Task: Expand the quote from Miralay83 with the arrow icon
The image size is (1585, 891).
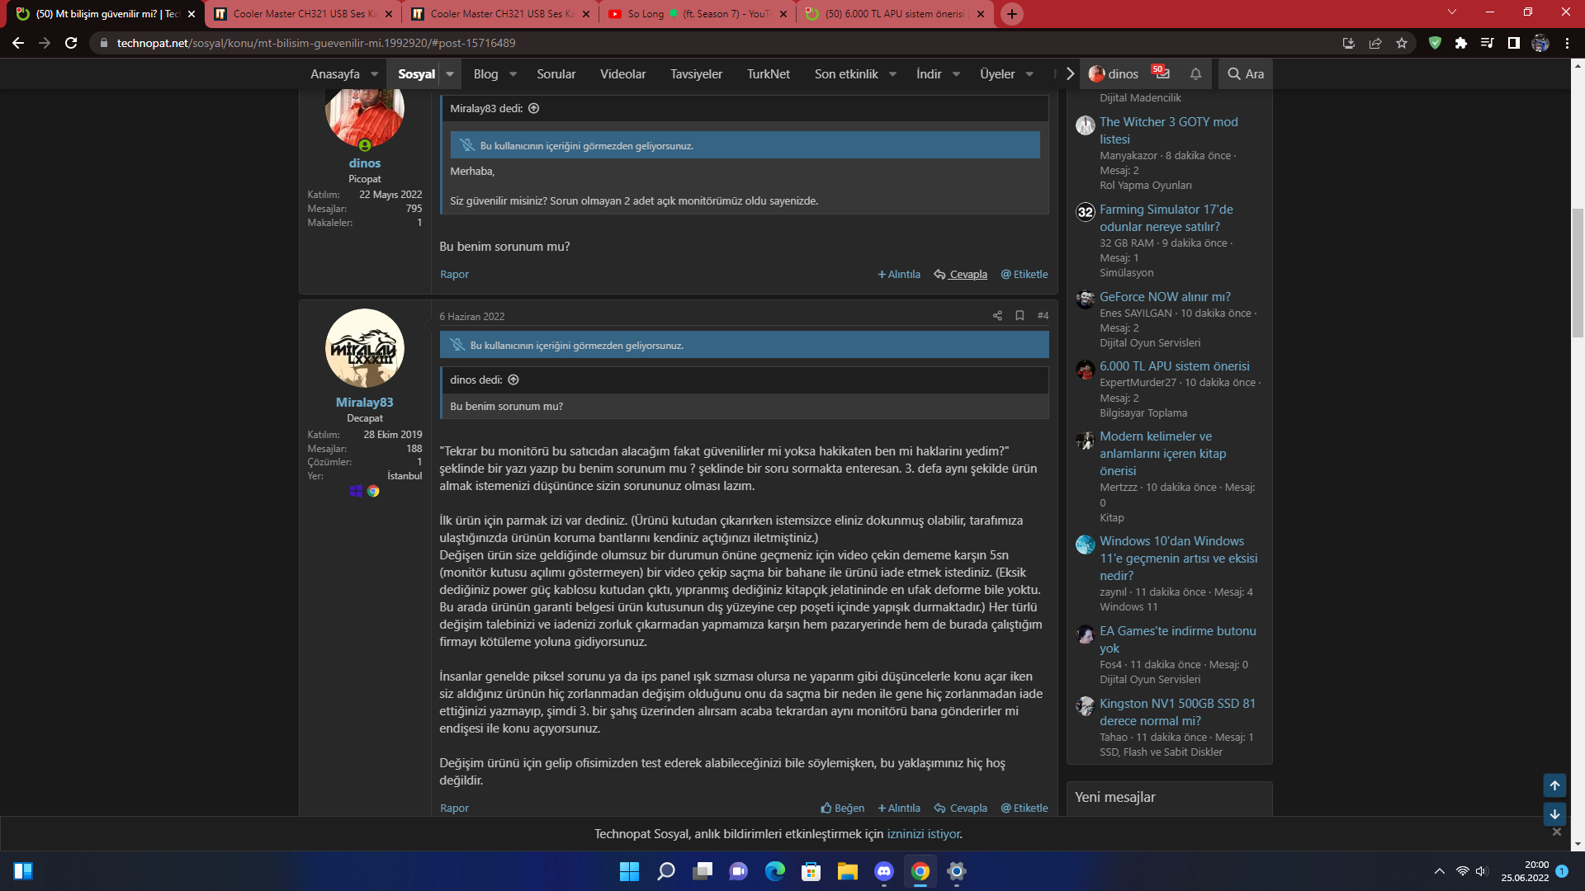Action: (x=534, y=108)
